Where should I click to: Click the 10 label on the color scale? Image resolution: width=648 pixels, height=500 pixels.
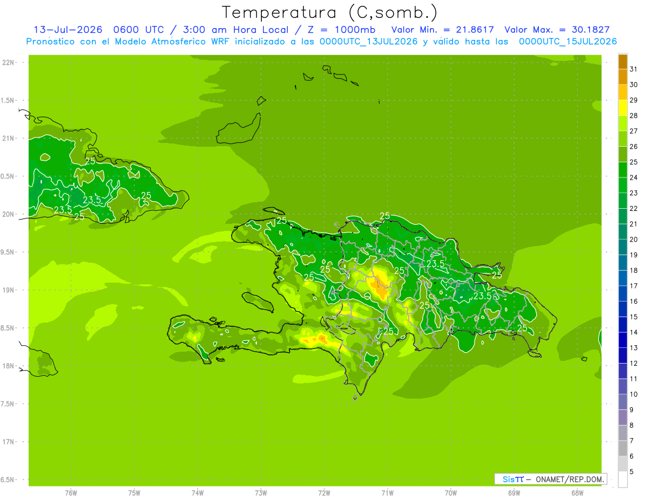click(633, 394)
